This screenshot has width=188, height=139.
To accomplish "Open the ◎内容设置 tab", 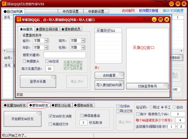I will [x=71, y=11].
